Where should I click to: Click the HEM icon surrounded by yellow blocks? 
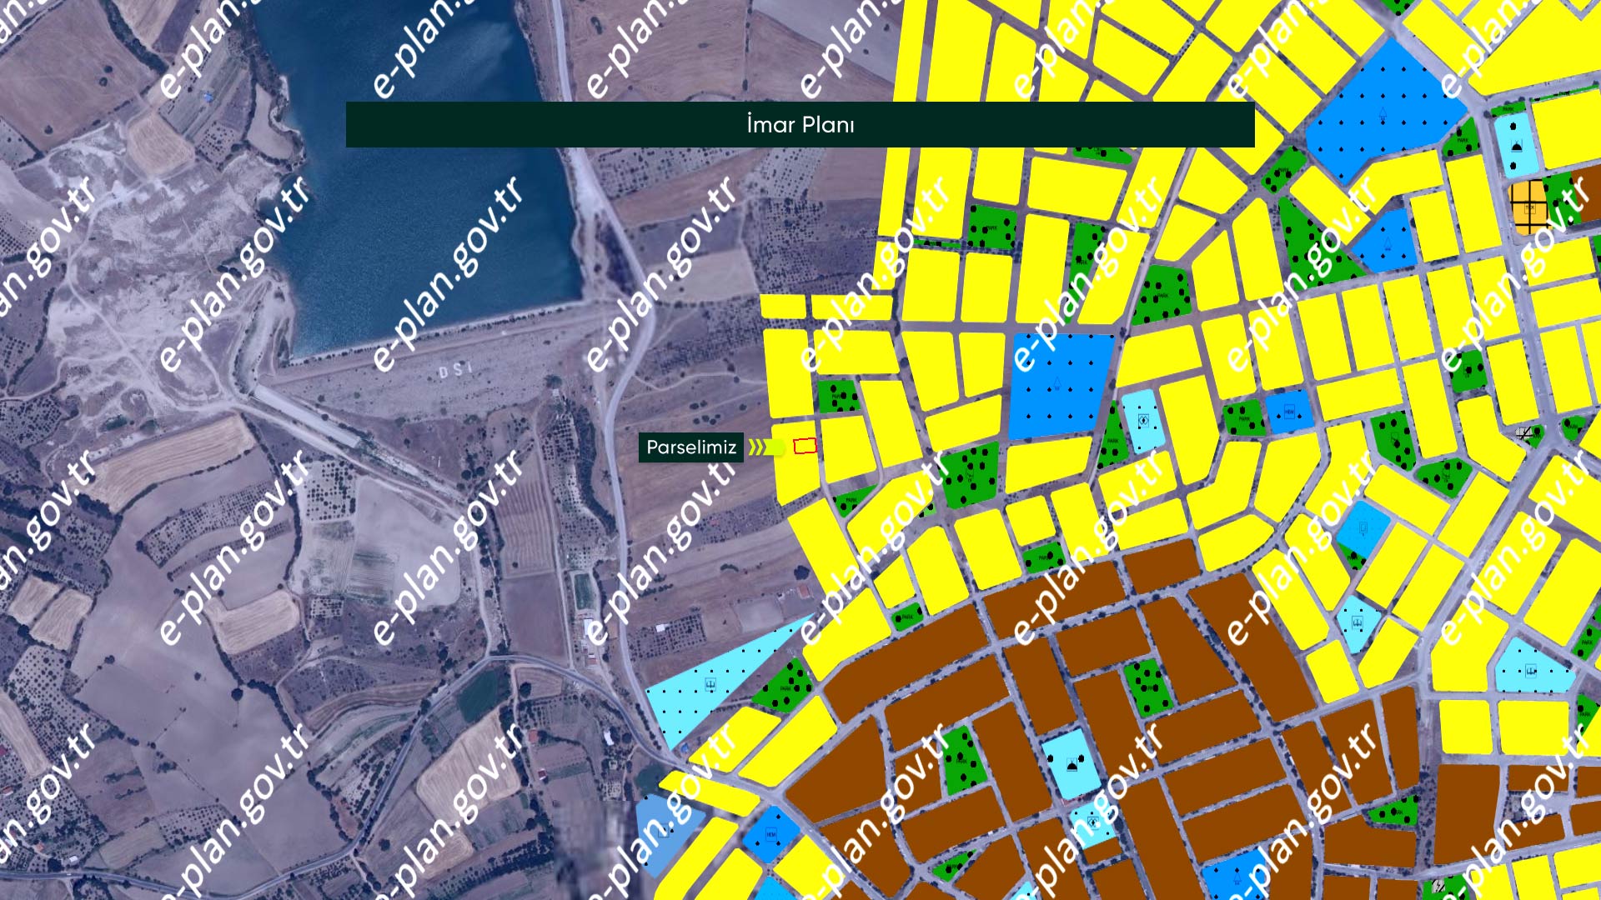[x=770, y=833]
